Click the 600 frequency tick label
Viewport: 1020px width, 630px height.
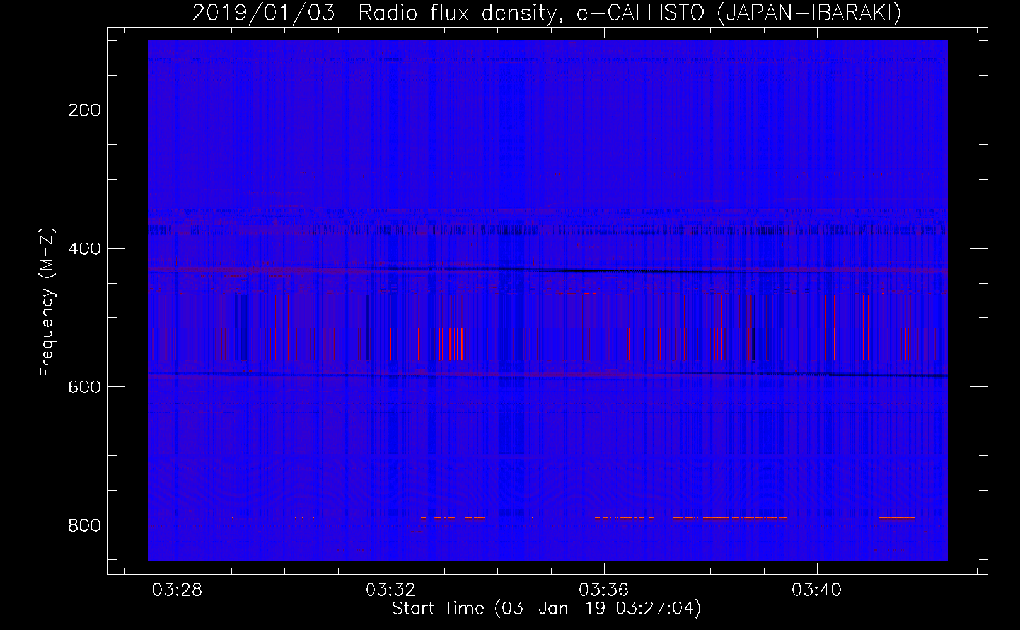click(84, 387)
